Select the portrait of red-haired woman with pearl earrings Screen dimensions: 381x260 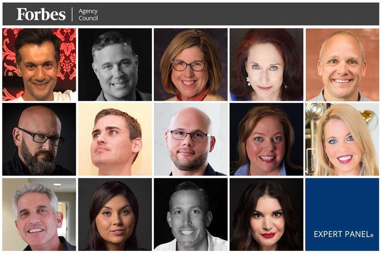click(x=266, y=65)
